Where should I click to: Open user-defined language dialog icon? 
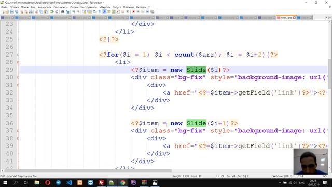pos(109,11)
